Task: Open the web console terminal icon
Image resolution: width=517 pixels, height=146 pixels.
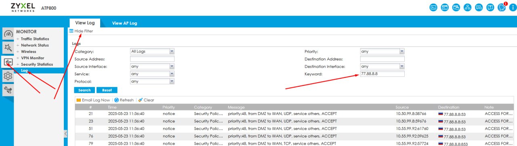Action: (433, 7)
